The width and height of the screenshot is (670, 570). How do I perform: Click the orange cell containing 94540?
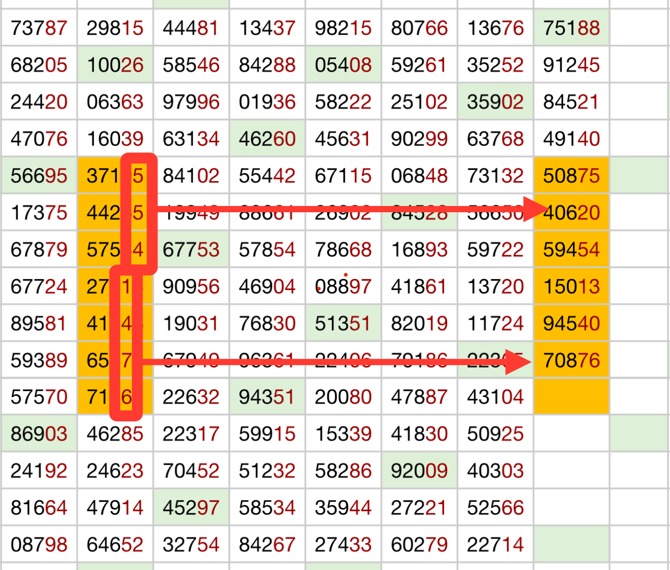tap(571, 323)
